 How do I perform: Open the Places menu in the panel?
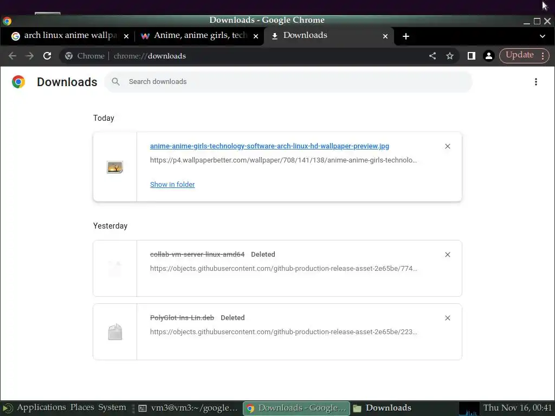click(x=82, y=407)
